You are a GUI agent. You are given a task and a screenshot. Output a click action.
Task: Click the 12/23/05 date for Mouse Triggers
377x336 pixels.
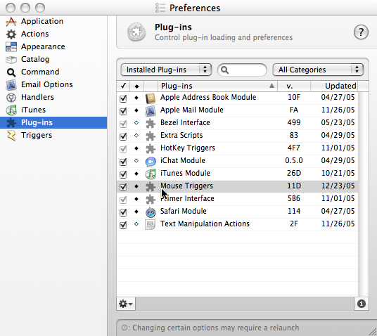(x=338, y=186)
